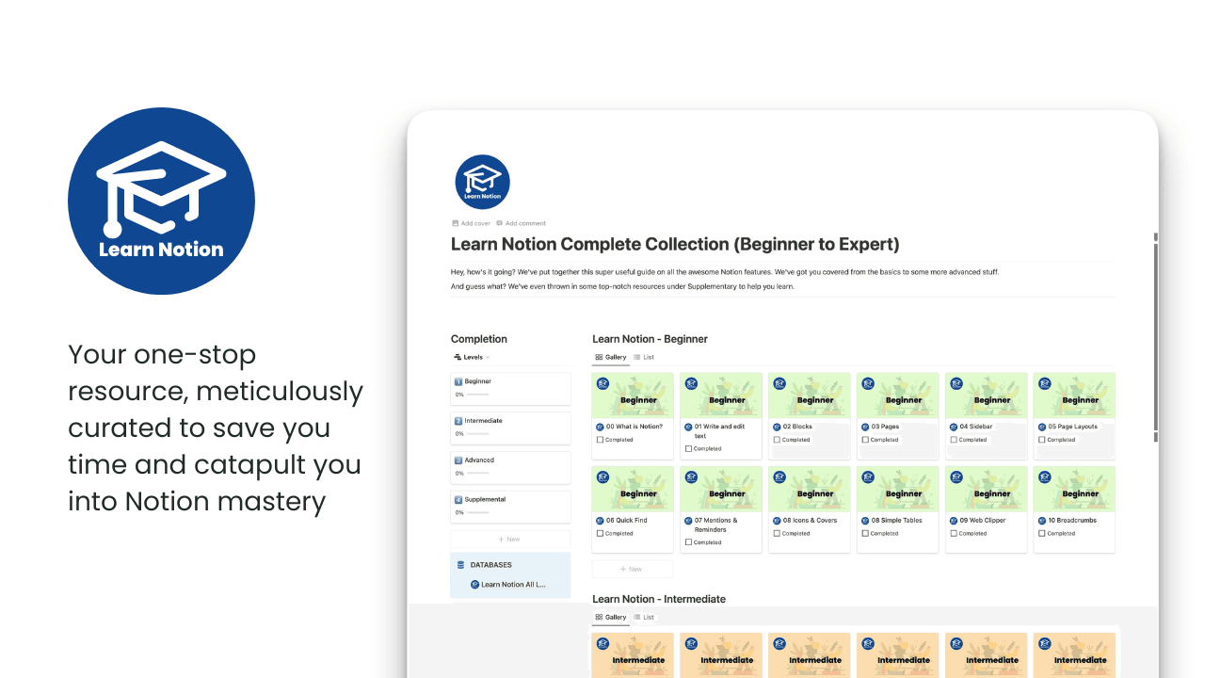Switch to the List tab for Beginner

click(644, 357)
